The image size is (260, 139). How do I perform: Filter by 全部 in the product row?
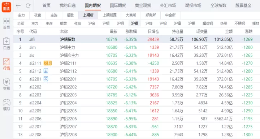21,23
